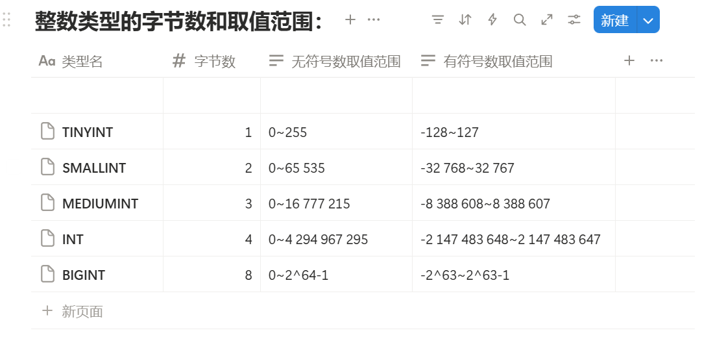This screenshot has width=702, height=337.
Task: Open the INT page
Action: 73,240
